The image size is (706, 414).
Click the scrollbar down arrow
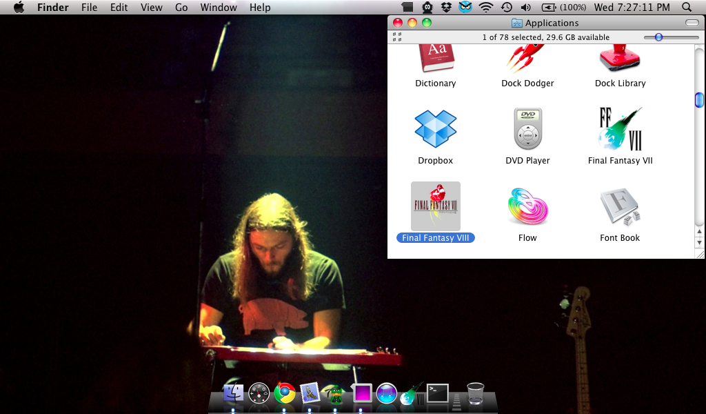click(699, 243)
